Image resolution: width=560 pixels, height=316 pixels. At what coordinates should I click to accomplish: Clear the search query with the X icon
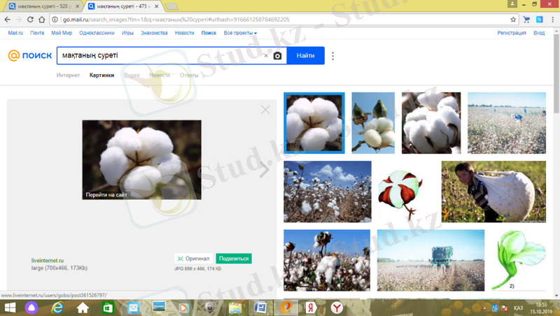[x=265, y=56]
